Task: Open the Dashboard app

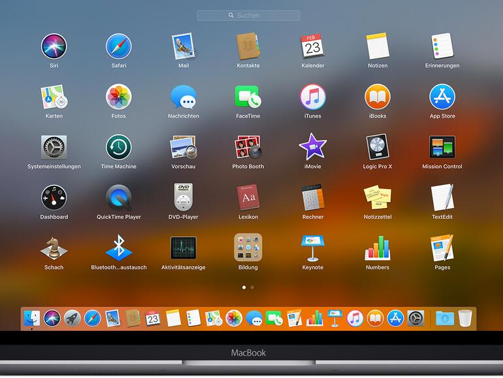Action: tap(54, 198)
